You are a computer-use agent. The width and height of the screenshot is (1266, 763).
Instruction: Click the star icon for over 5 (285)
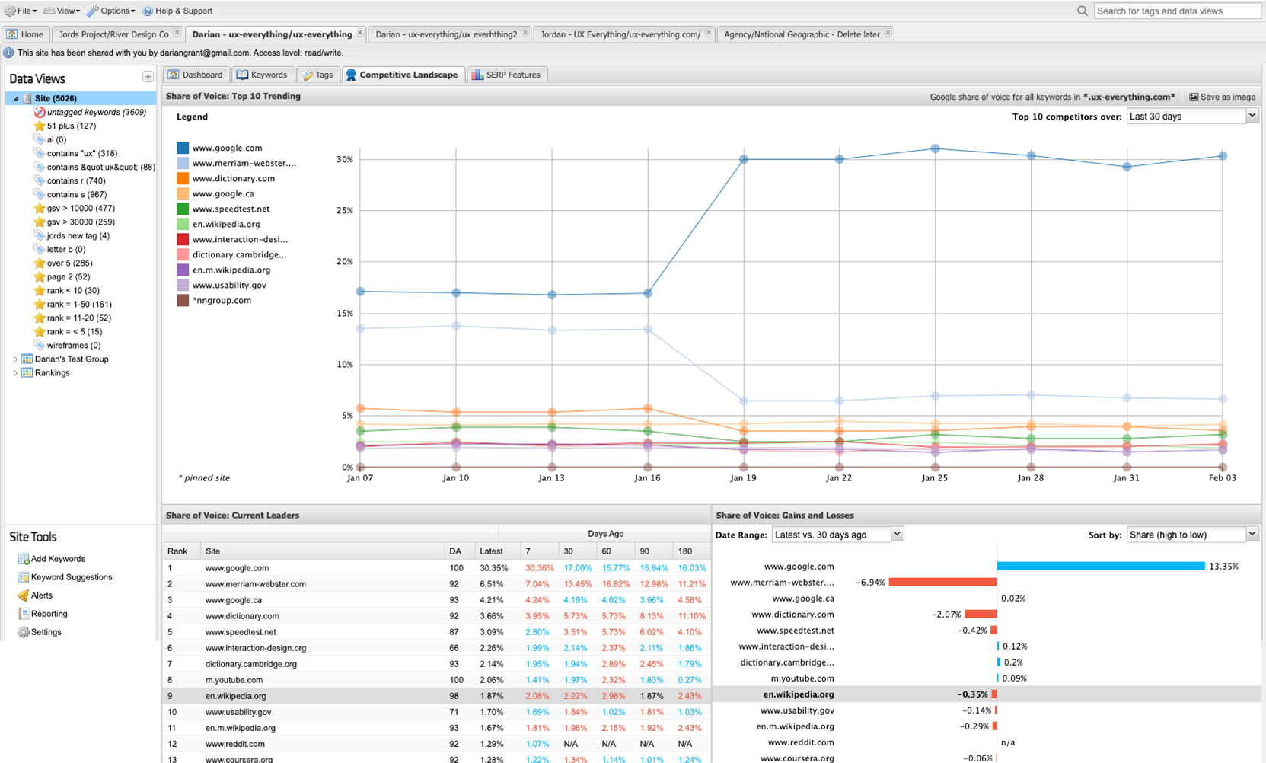(x=40, y=263)
